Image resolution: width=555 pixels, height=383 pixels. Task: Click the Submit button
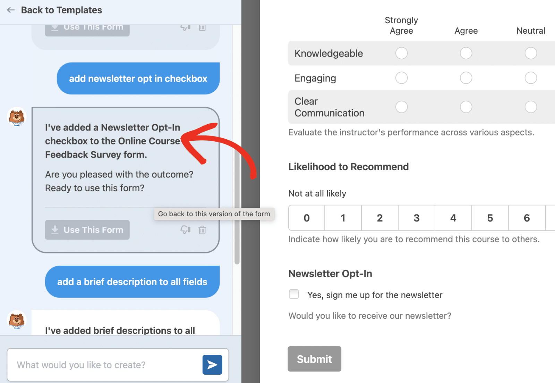[314, 359]
